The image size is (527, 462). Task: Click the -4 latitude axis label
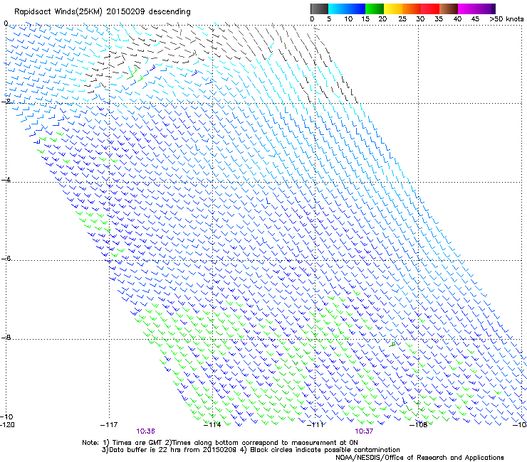coord(6,180)
